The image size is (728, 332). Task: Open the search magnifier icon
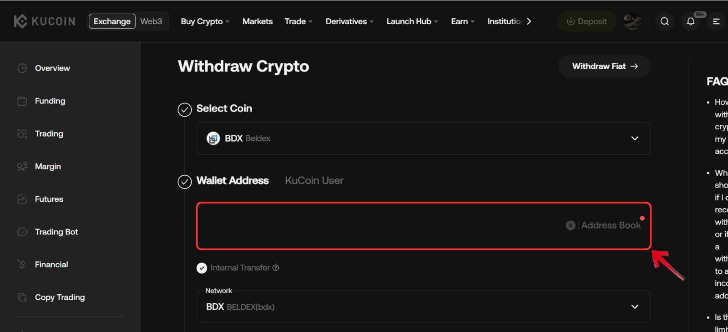[664, 21]
